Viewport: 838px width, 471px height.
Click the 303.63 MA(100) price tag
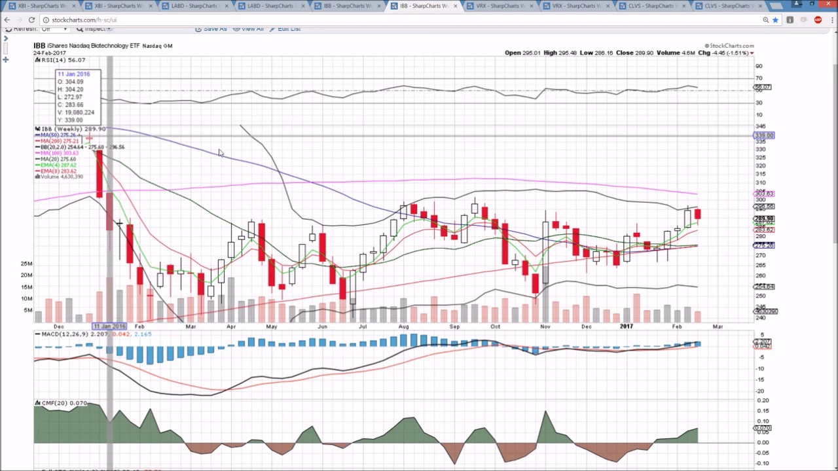764,194
